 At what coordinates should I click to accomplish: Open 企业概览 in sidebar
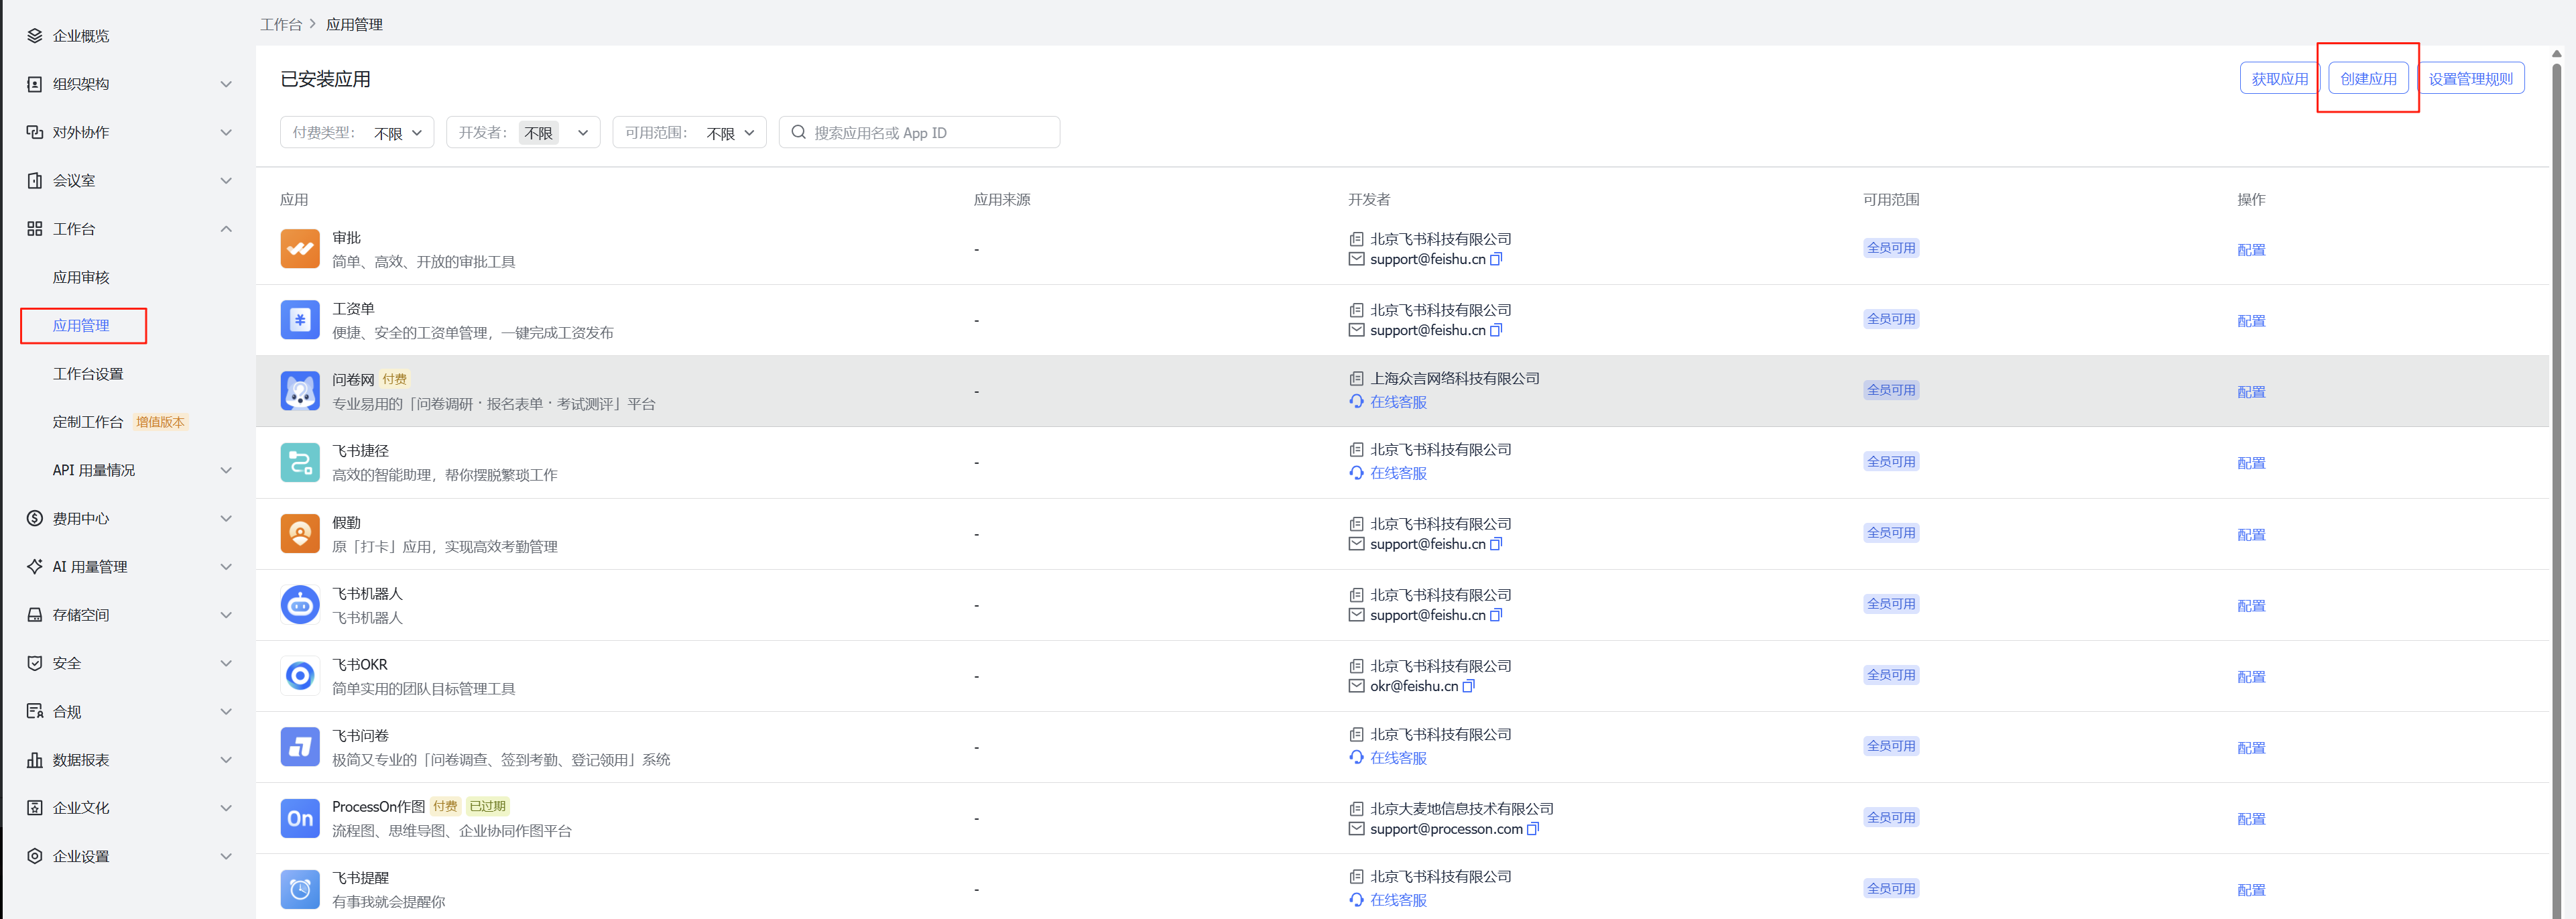(x=81, y=36)
